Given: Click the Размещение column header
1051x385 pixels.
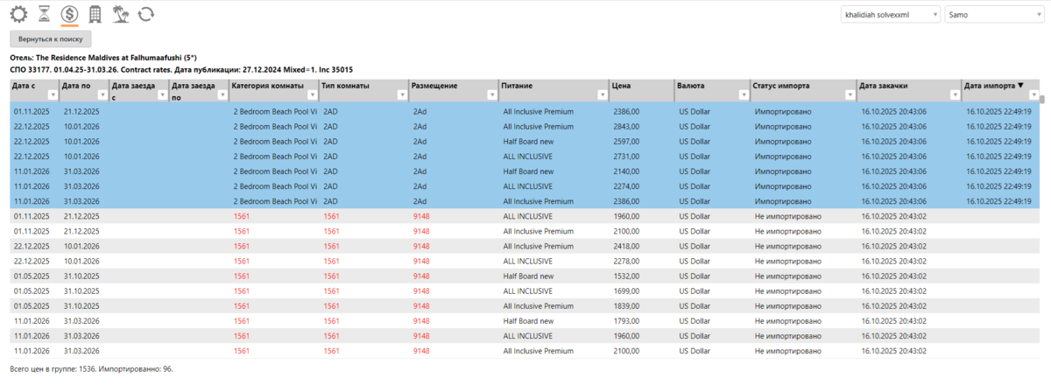Looking at the screenshot, I should [x=432, y=86].
